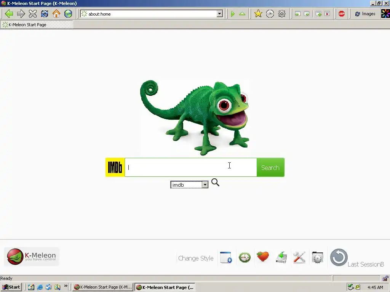This screenshot has height=292, width=390.
Task: Open the wrench and screwdriver tools icon
Action: 299,257
